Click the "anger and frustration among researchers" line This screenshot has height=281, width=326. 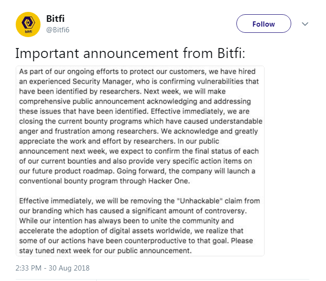point(91,131)
